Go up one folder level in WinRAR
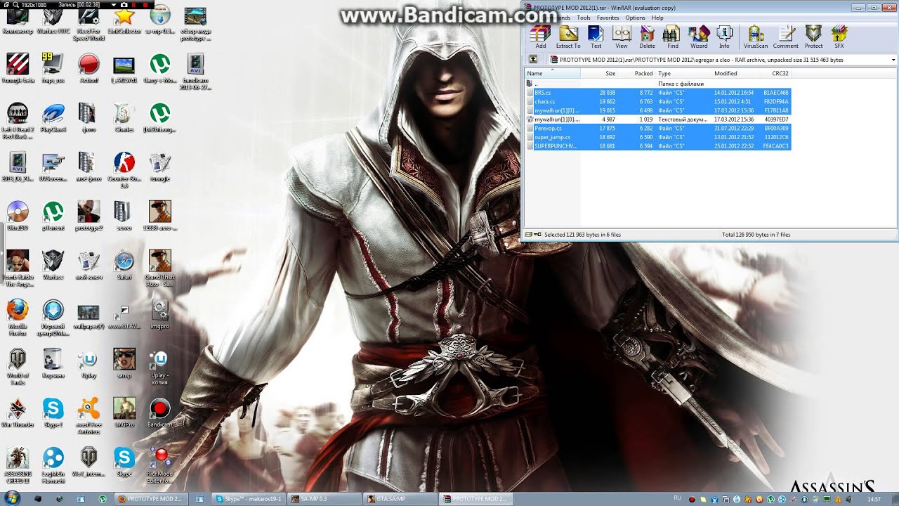Screen dimensions: 899x506 tap(533, 60)
